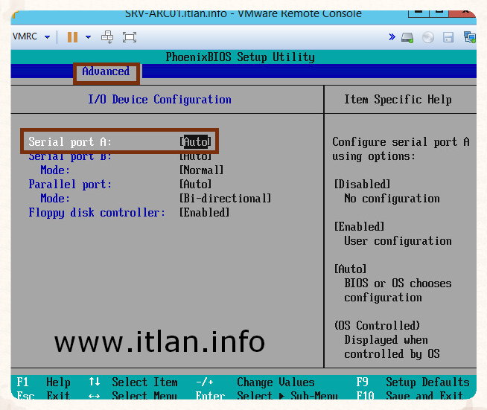Click the hard disk device icon
487x410 pixels.
click(407, 36)
